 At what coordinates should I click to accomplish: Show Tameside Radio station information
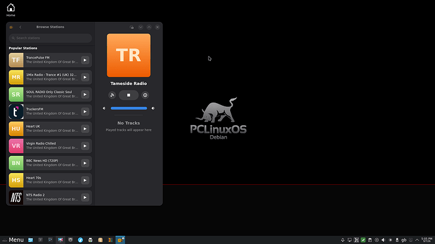(145, 95)
